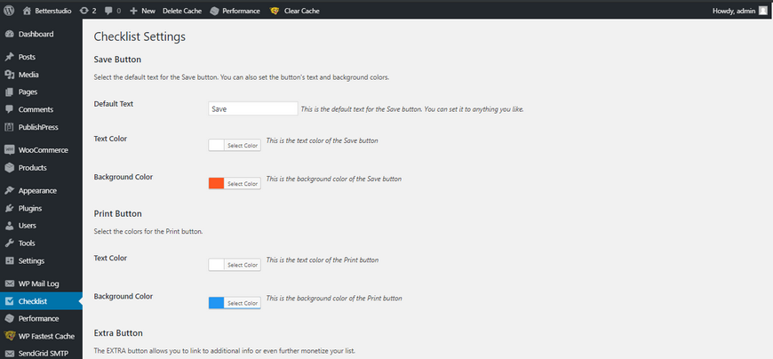This screenshot has width=773, height=359.
Task: Open the comments bubble icon showing 0
Action: point(109,11)
